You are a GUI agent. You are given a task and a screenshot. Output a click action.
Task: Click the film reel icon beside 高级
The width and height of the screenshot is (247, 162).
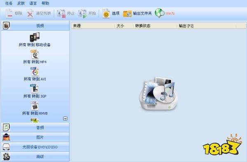click(6, 157)
